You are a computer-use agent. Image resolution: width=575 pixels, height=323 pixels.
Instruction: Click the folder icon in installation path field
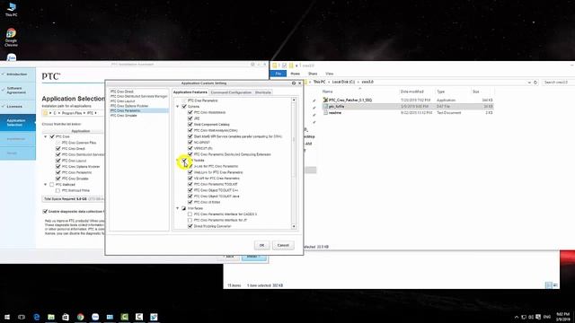coord(46,113)
